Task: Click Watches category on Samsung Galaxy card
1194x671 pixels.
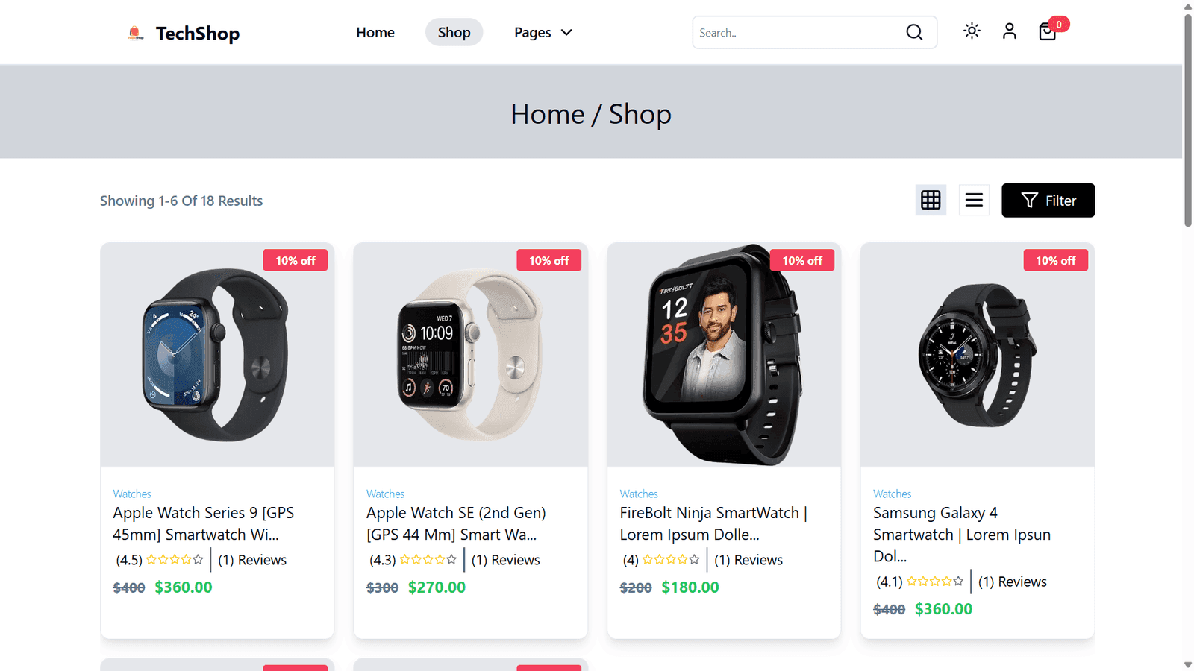Action: tap(892, 494)
